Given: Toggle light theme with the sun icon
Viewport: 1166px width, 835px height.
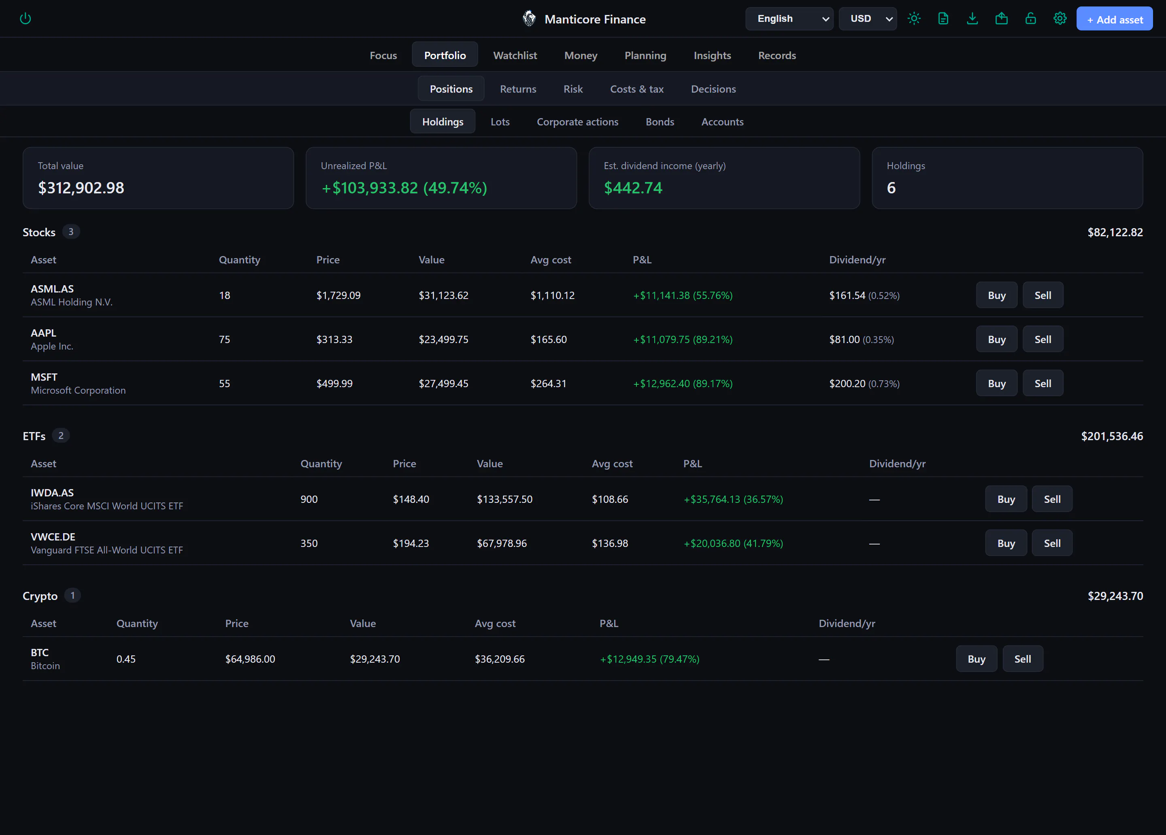Looking at the screenshot, I should [914, 19].
